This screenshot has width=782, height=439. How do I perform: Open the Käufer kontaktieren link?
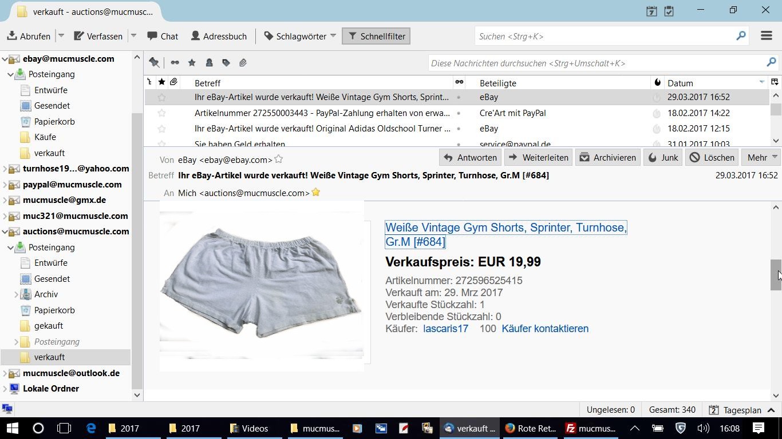tap(545, 329)
